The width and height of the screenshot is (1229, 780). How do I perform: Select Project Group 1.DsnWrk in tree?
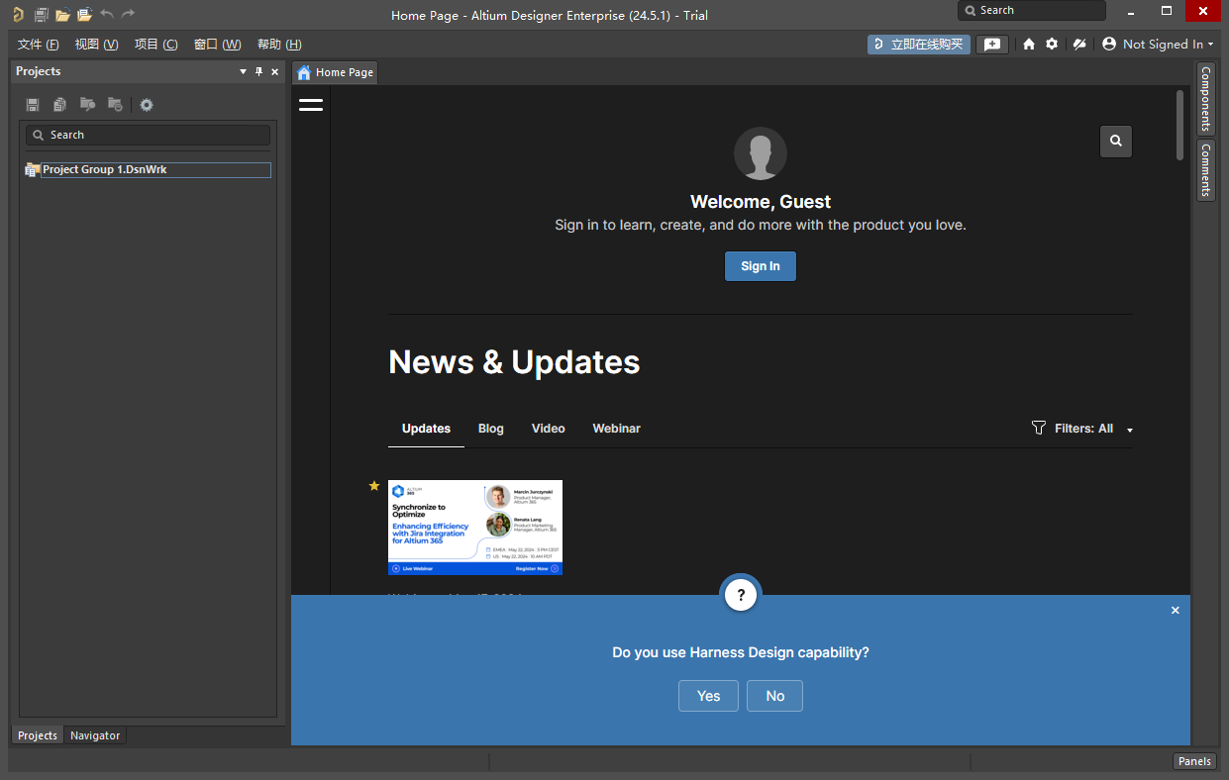[104, 170]
